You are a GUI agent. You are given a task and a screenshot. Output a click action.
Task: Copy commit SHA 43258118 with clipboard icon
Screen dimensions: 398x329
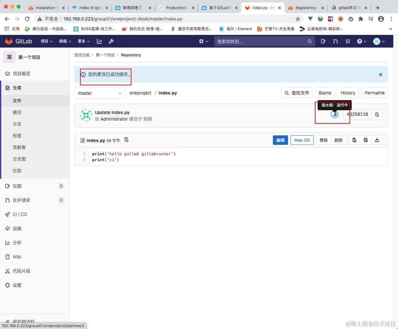[x=377, y=114]
